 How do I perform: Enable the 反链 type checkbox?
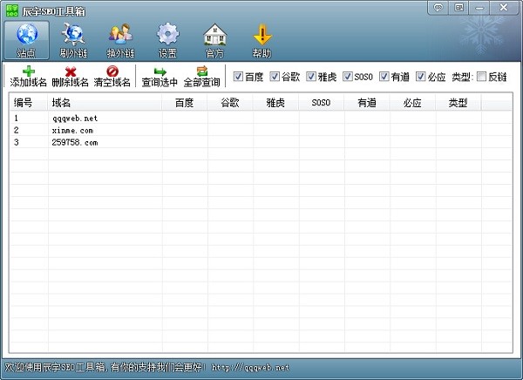(481, 77)
